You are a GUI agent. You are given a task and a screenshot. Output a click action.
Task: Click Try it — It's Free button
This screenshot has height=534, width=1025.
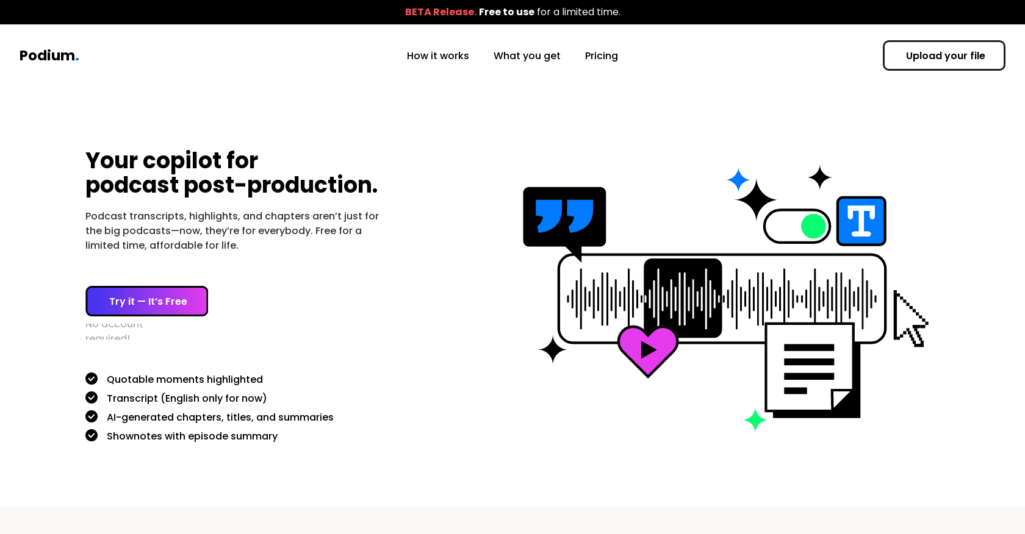coord(147,301)
